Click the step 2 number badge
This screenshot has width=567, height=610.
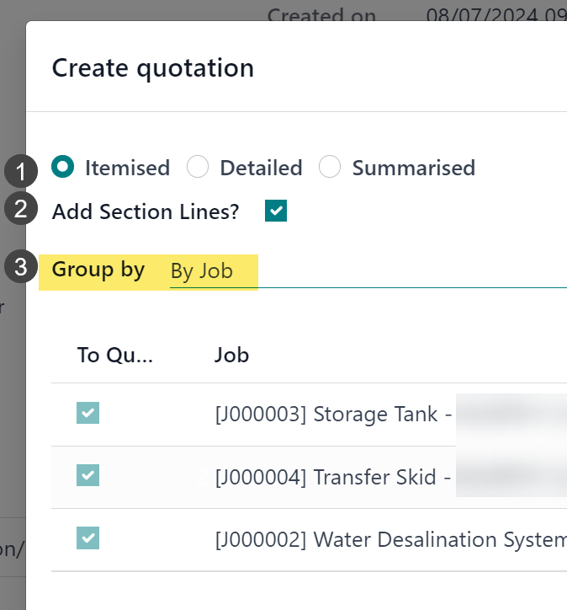pos(20,209)
